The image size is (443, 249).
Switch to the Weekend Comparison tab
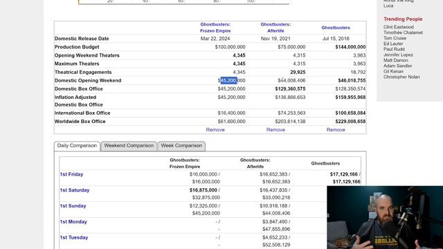pos(129,146)
